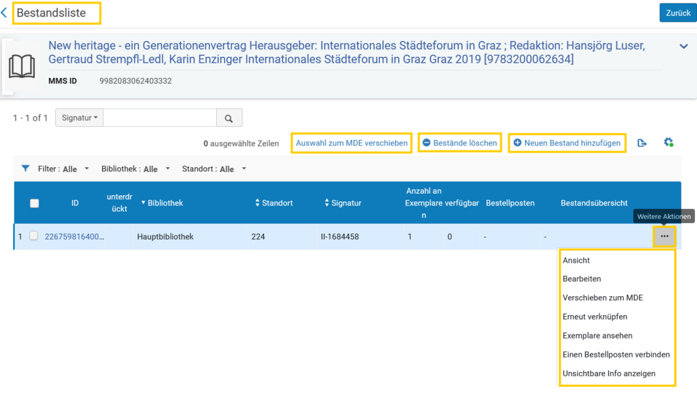Select Exemplare ansehen menu entry
Viewport: 697px width, 402px height.
tap(597, 336)
